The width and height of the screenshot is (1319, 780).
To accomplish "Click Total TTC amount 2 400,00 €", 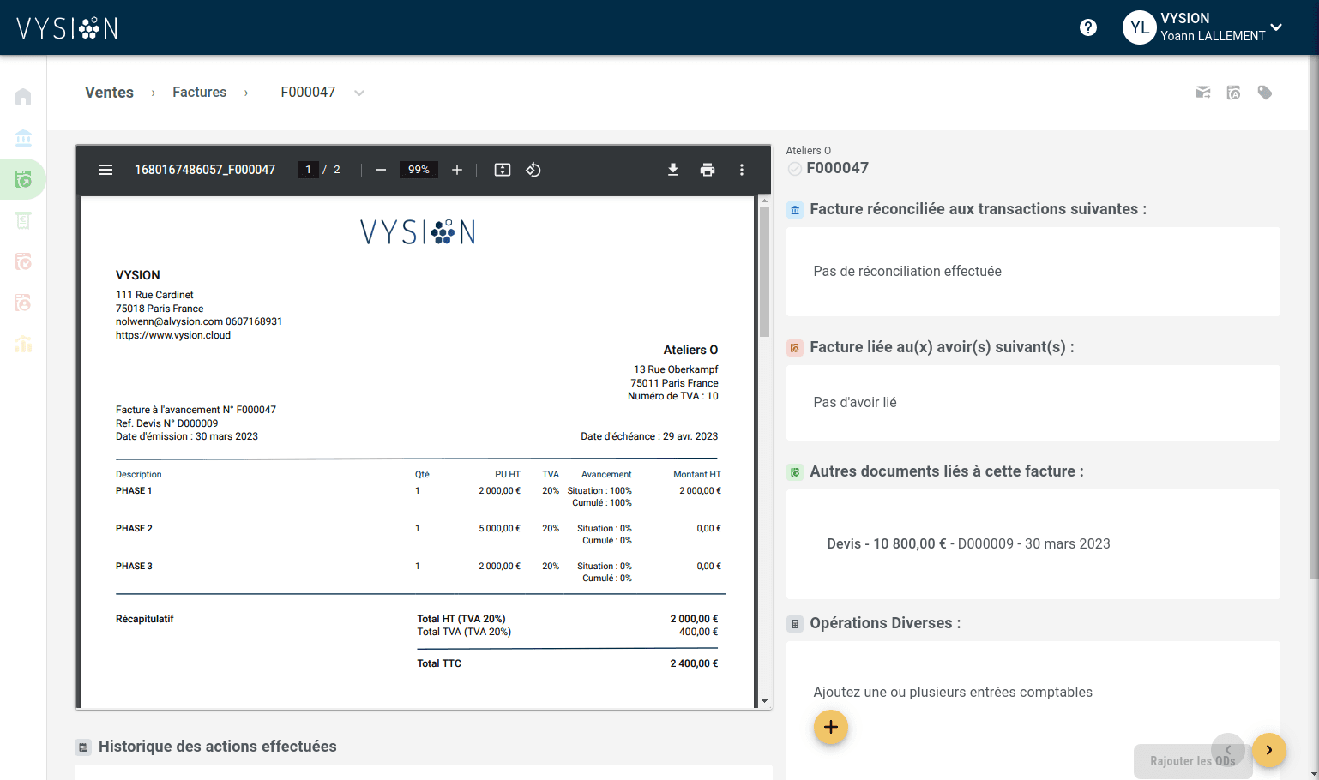I will pos(694,663).
